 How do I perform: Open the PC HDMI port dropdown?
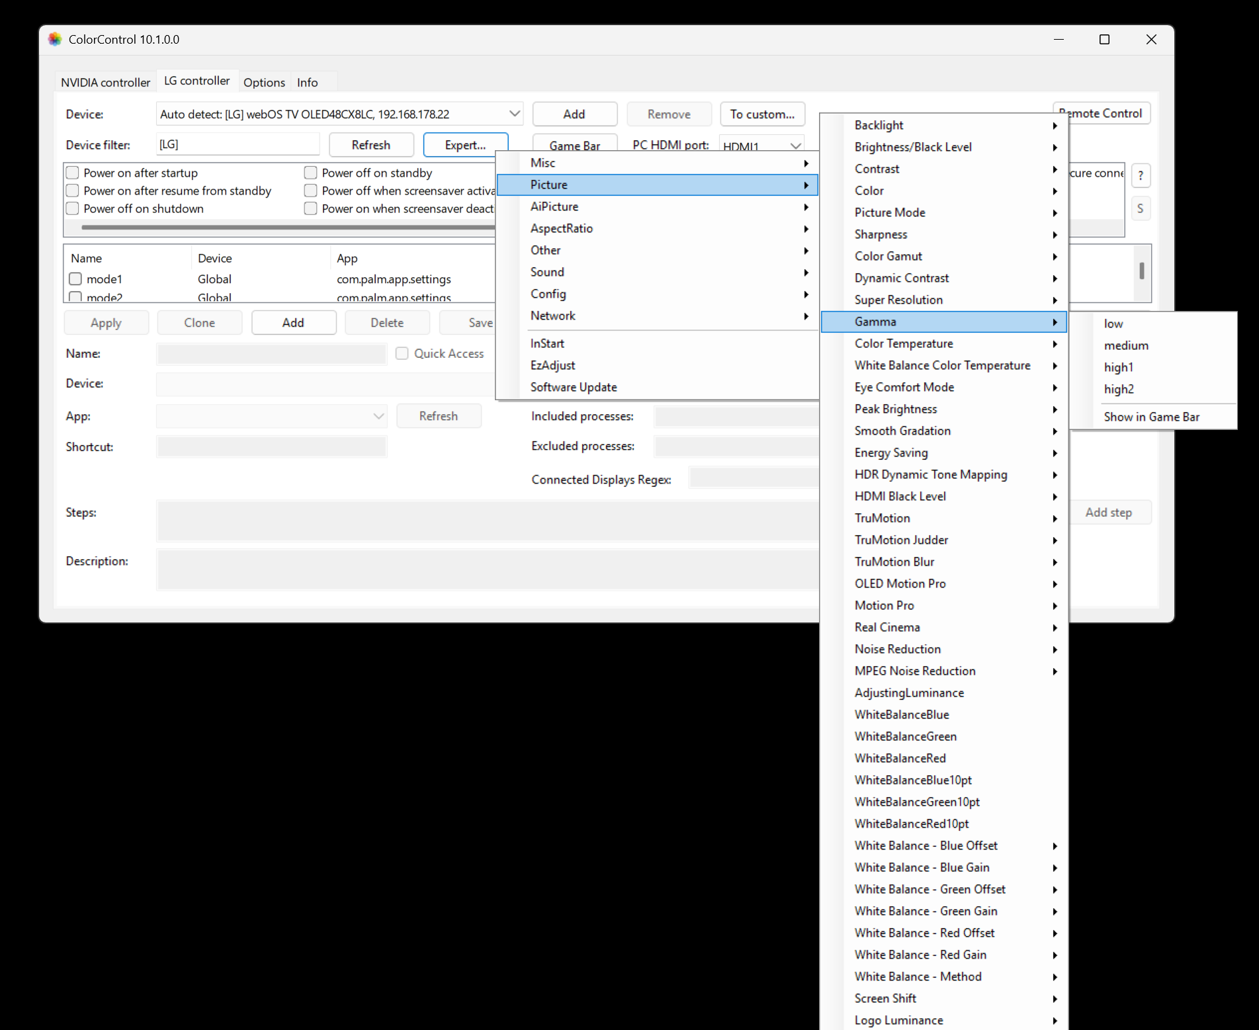[x=796, y=144]
